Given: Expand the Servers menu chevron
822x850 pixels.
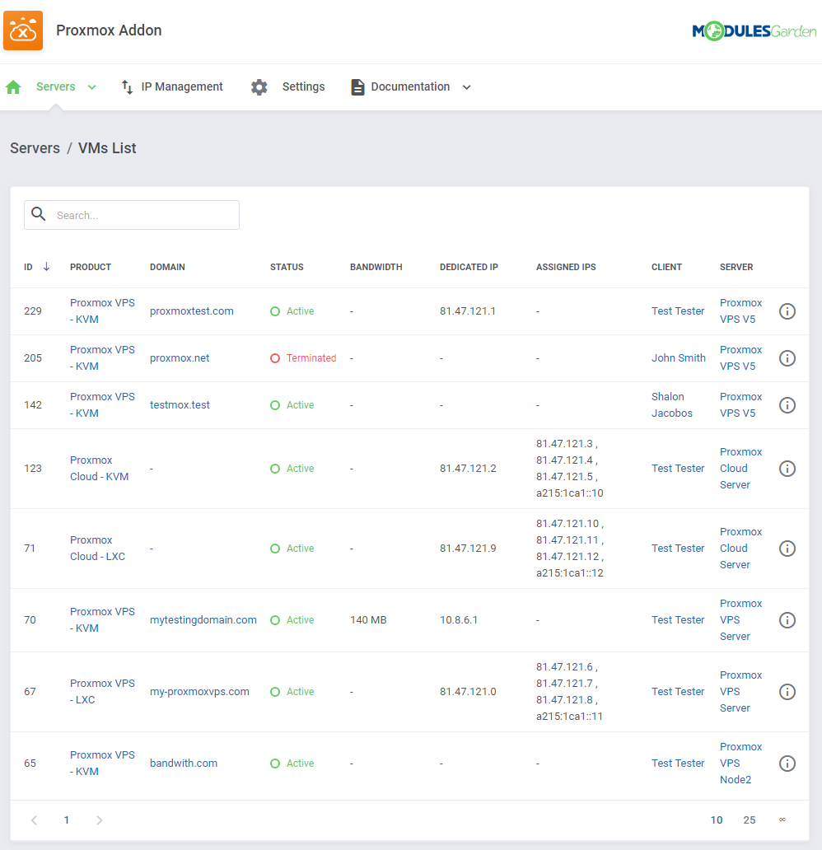Looking at the screenshot, I should 92,87.
